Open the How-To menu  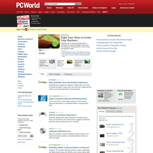(x=71, y=8)
